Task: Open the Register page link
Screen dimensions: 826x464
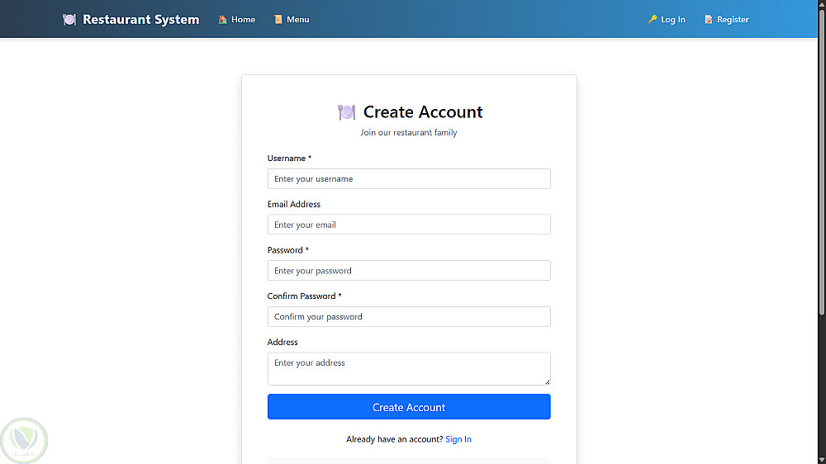Action: (733, 20)
